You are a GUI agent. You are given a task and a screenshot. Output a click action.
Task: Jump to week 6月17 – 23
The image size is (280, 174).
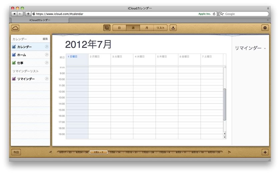pyautogui.click(x=65, y=152)
